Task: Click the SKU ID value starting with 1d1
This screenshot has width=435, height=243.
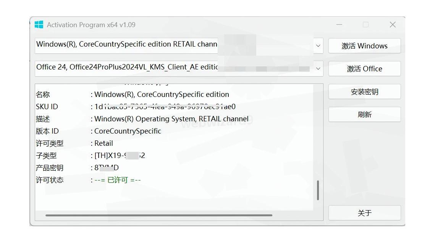Action: tap(165, 107)
